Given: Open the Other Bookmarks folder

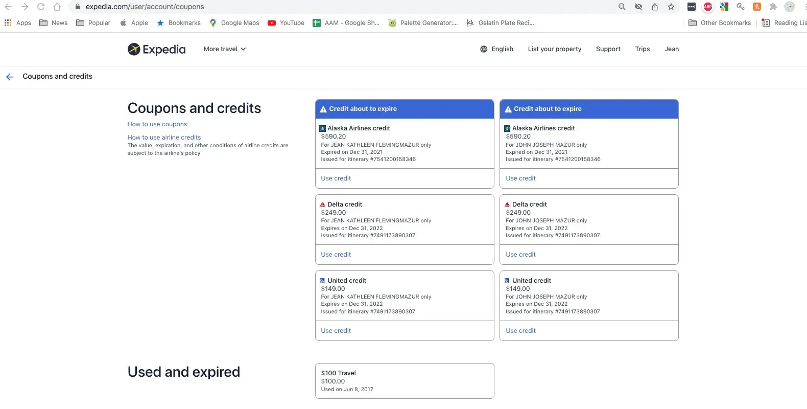Looking at the screenshot, I should (x=720, y=23).
